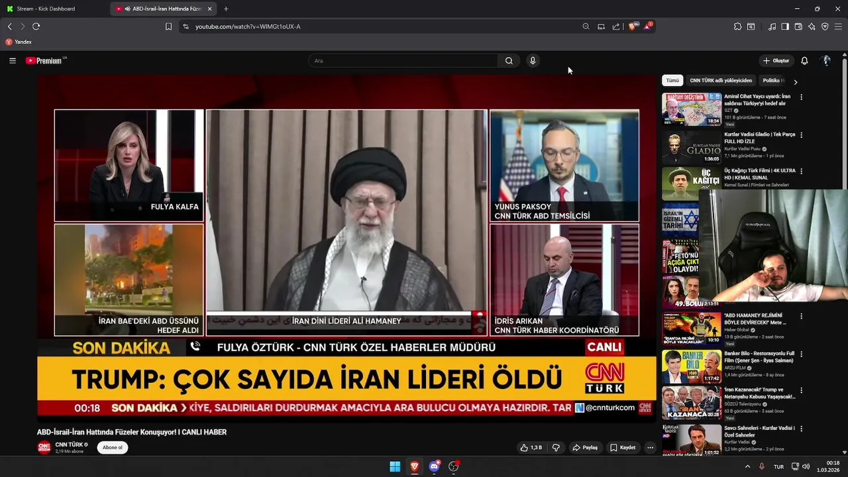Open more actions three dots button
Viewport: 848px width, 477px height.
(x=650, y=447)
